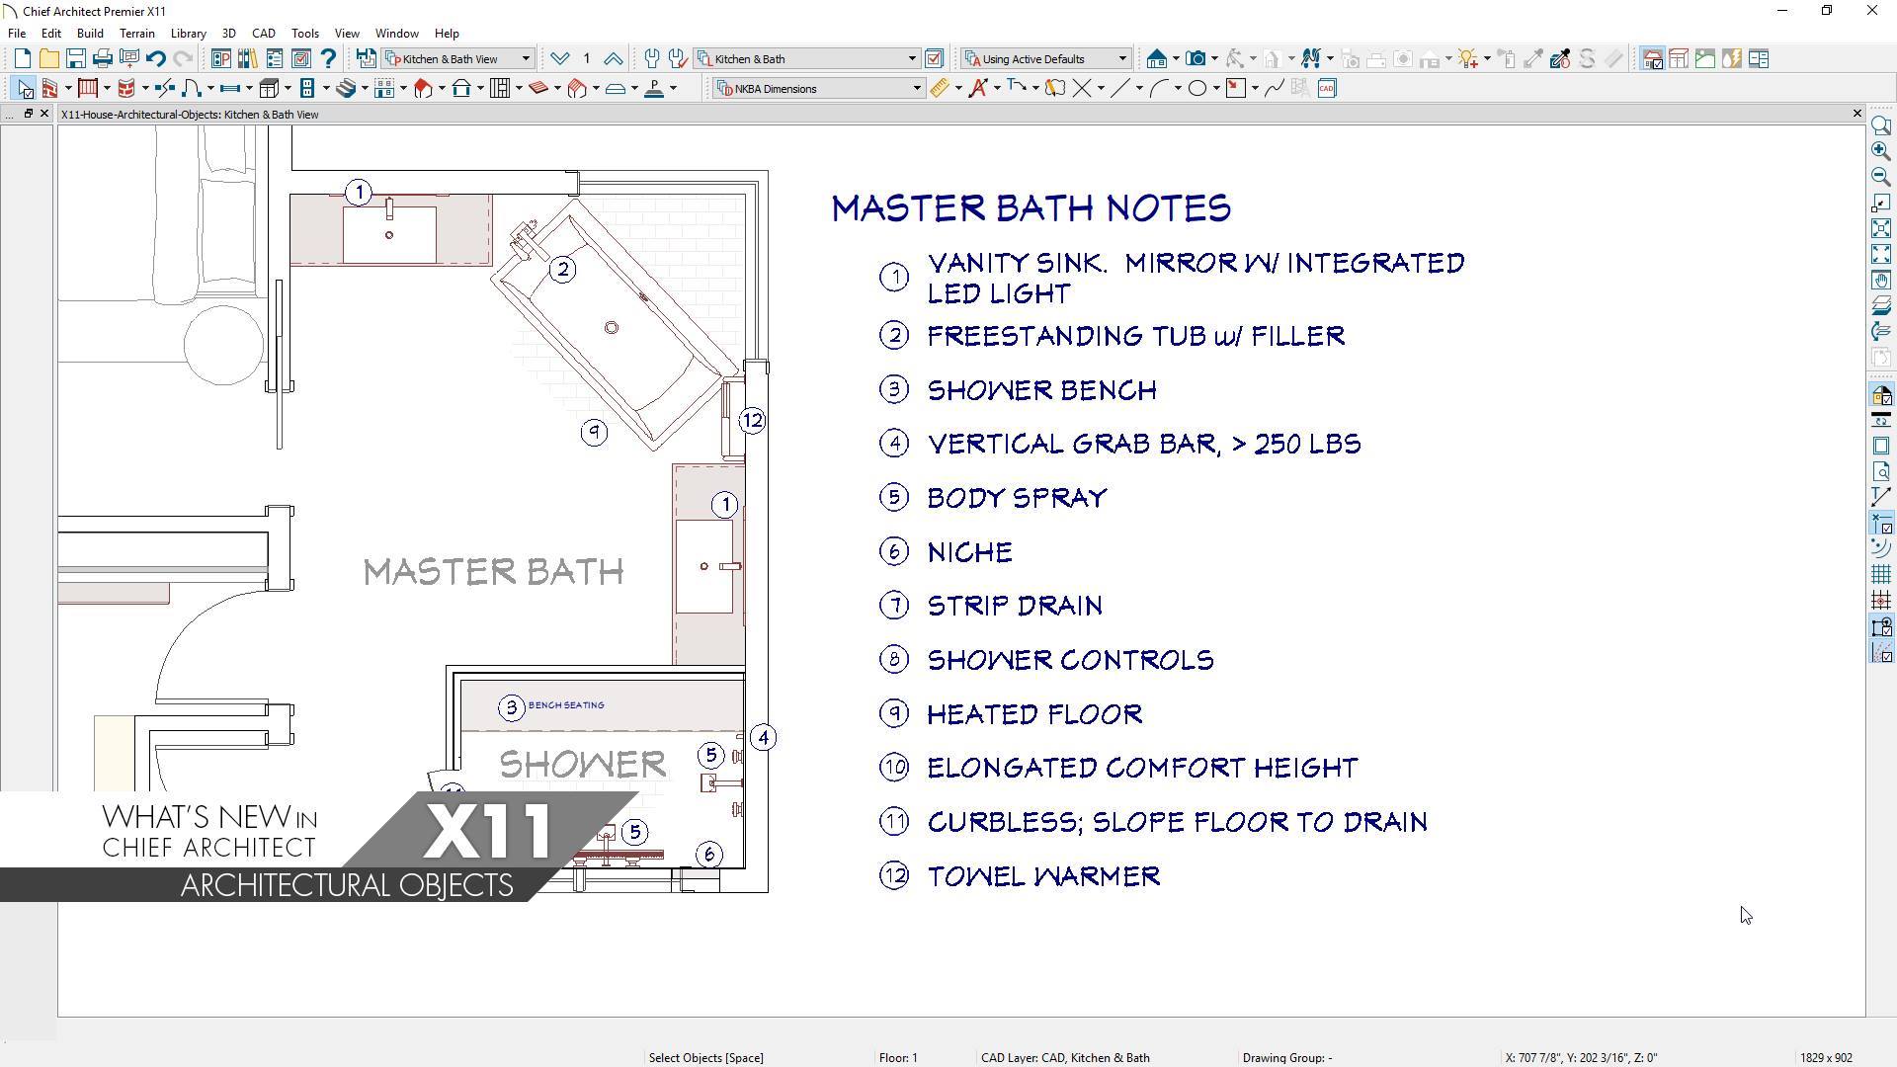
Task: Select the Draw Line tool
Action: point(1119,89)
